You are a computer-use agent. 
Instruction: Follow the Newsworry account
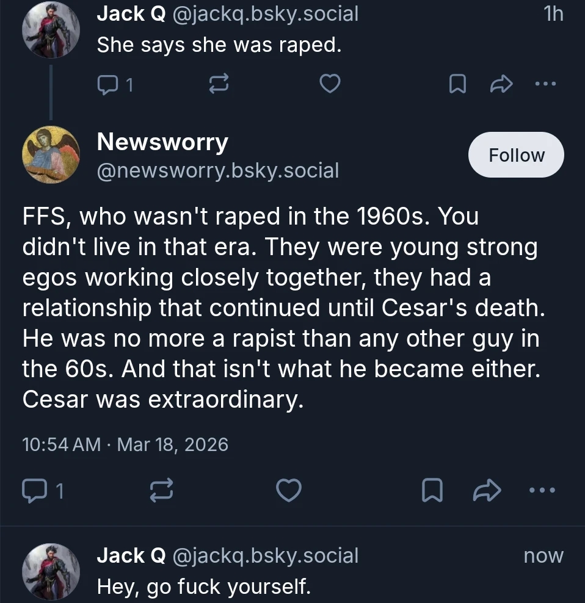click(x=516, y=155)
